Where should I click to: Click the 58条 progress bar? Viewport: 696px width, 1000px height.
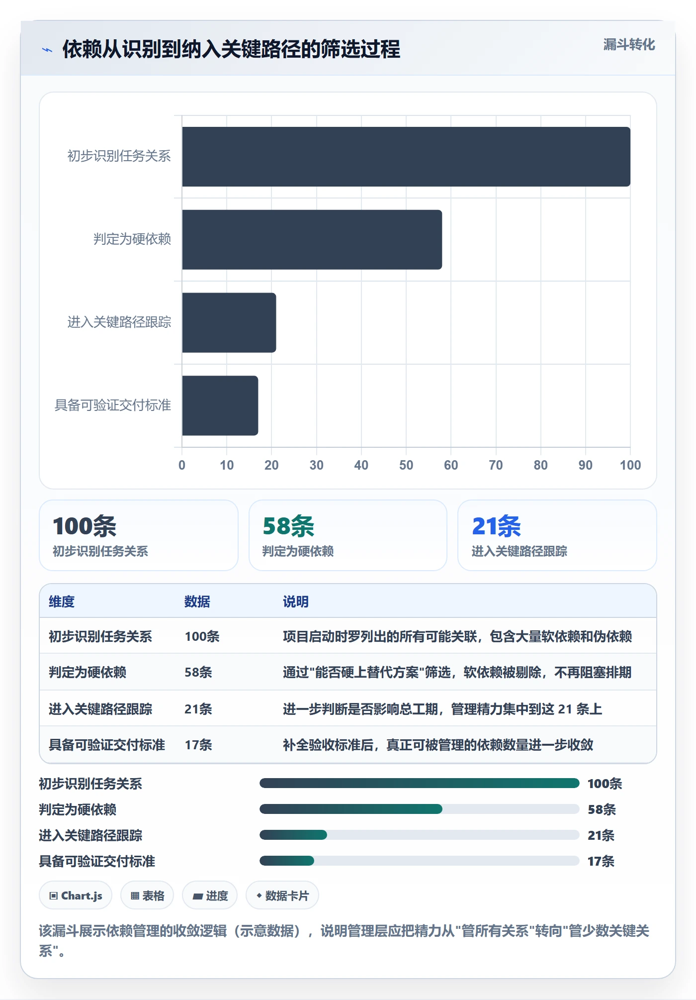[x=420, y=809]
